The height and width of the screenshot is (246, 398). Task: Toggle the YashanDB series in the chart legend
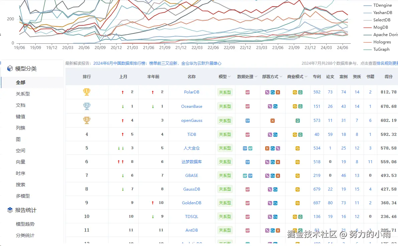point(378,13)
